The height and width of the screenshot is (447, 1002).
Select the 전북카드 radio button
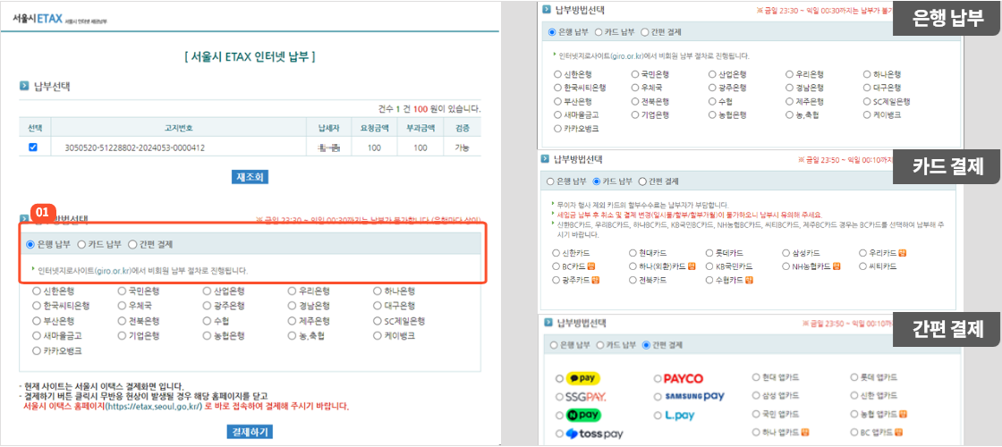point(633,280)
